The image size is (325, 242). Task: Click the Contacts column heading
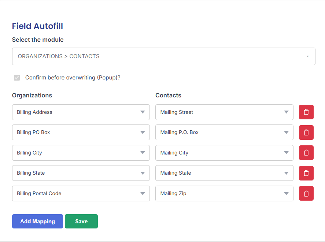(168, 95)
